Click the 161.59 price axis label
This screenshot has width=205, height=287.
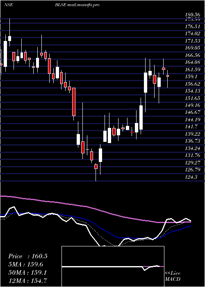[193, 69]
